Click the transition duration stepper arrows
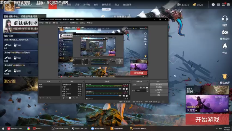Screen dimensions: 232x131 147,91
